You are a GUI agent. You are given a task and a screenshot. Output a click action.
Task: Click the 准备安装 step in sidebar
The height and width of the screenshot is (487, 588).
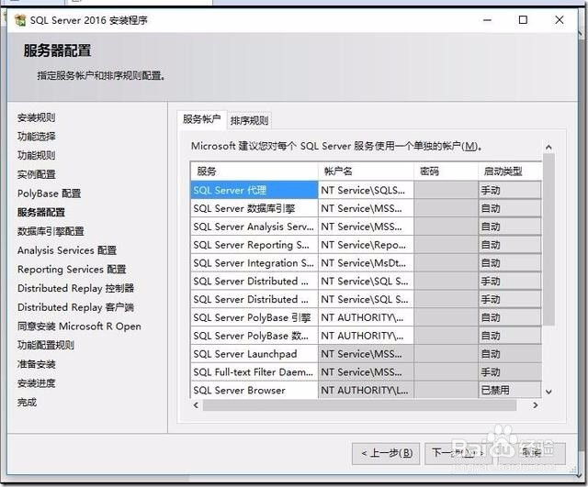37,364
